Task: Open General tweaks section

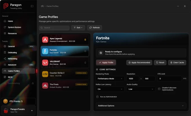Action: (19, 46)
